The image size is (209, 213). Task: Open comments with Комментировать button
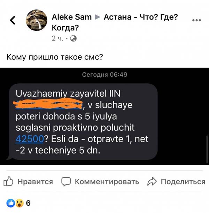click(107, 182)
